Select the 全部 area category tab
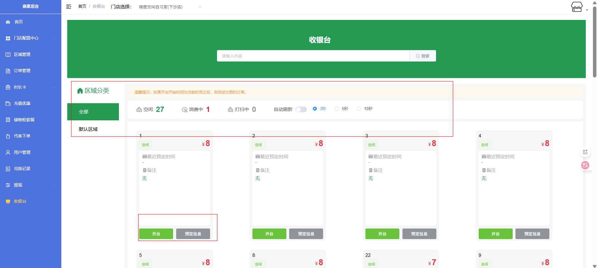This screenshot has width=597, height=268. point(93,112)
